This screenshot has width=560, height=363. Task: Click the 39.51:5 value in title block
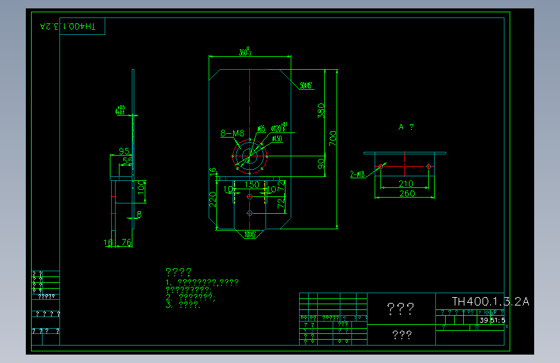(x=492, y=320)
